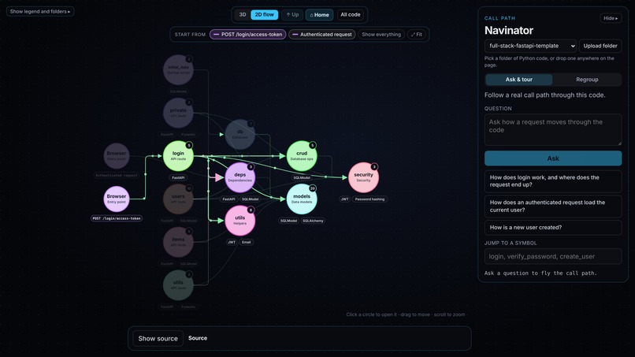Image resolution: width=635 pixels, height=357 pixels.
Task: Hide the Call Path panel
Action: coord(611,18)
